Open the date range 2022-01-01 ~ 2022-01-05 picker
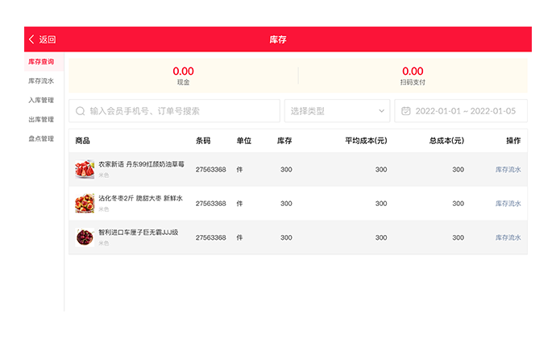The width and height of the screenshot is (556, 338). [x=461, y=111]
